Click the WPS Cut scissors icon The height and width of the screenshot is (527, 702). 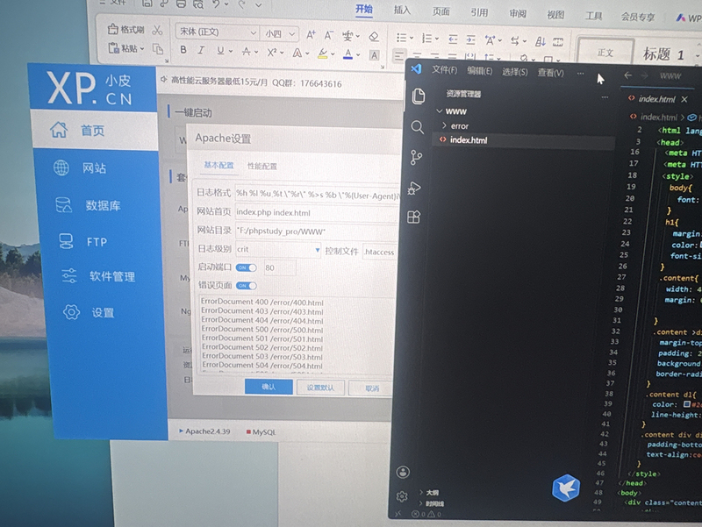pos(157,30)
